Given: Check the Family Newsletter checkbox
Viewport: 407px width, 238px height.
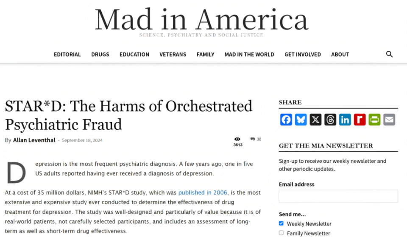Looking at the screenshot, I should [x=281, y=233].
